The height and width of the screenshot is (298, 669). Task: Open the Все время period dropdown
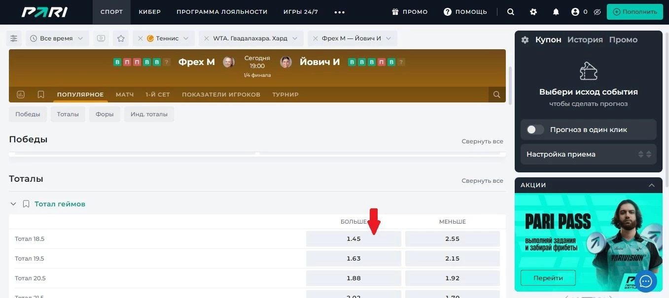[x=57, y=38]
